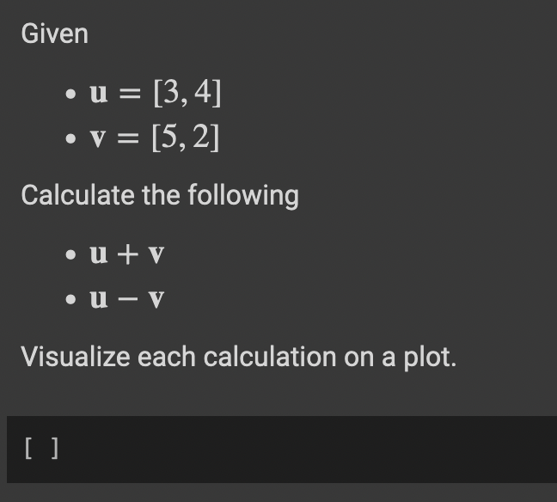
Task: Click the empty run indicator brackets
Action: click(41, 449)
